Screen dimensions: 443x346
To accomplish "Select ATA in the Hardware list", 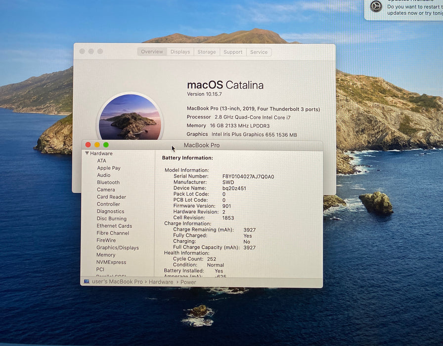I will click(x=101, y=161).
